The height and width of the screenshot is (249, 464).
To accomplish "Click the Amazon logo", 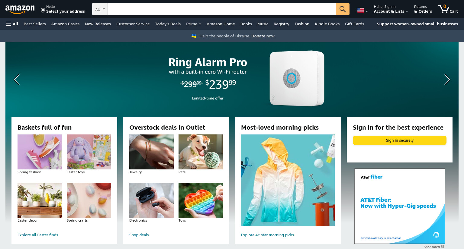I will point(20,9).
